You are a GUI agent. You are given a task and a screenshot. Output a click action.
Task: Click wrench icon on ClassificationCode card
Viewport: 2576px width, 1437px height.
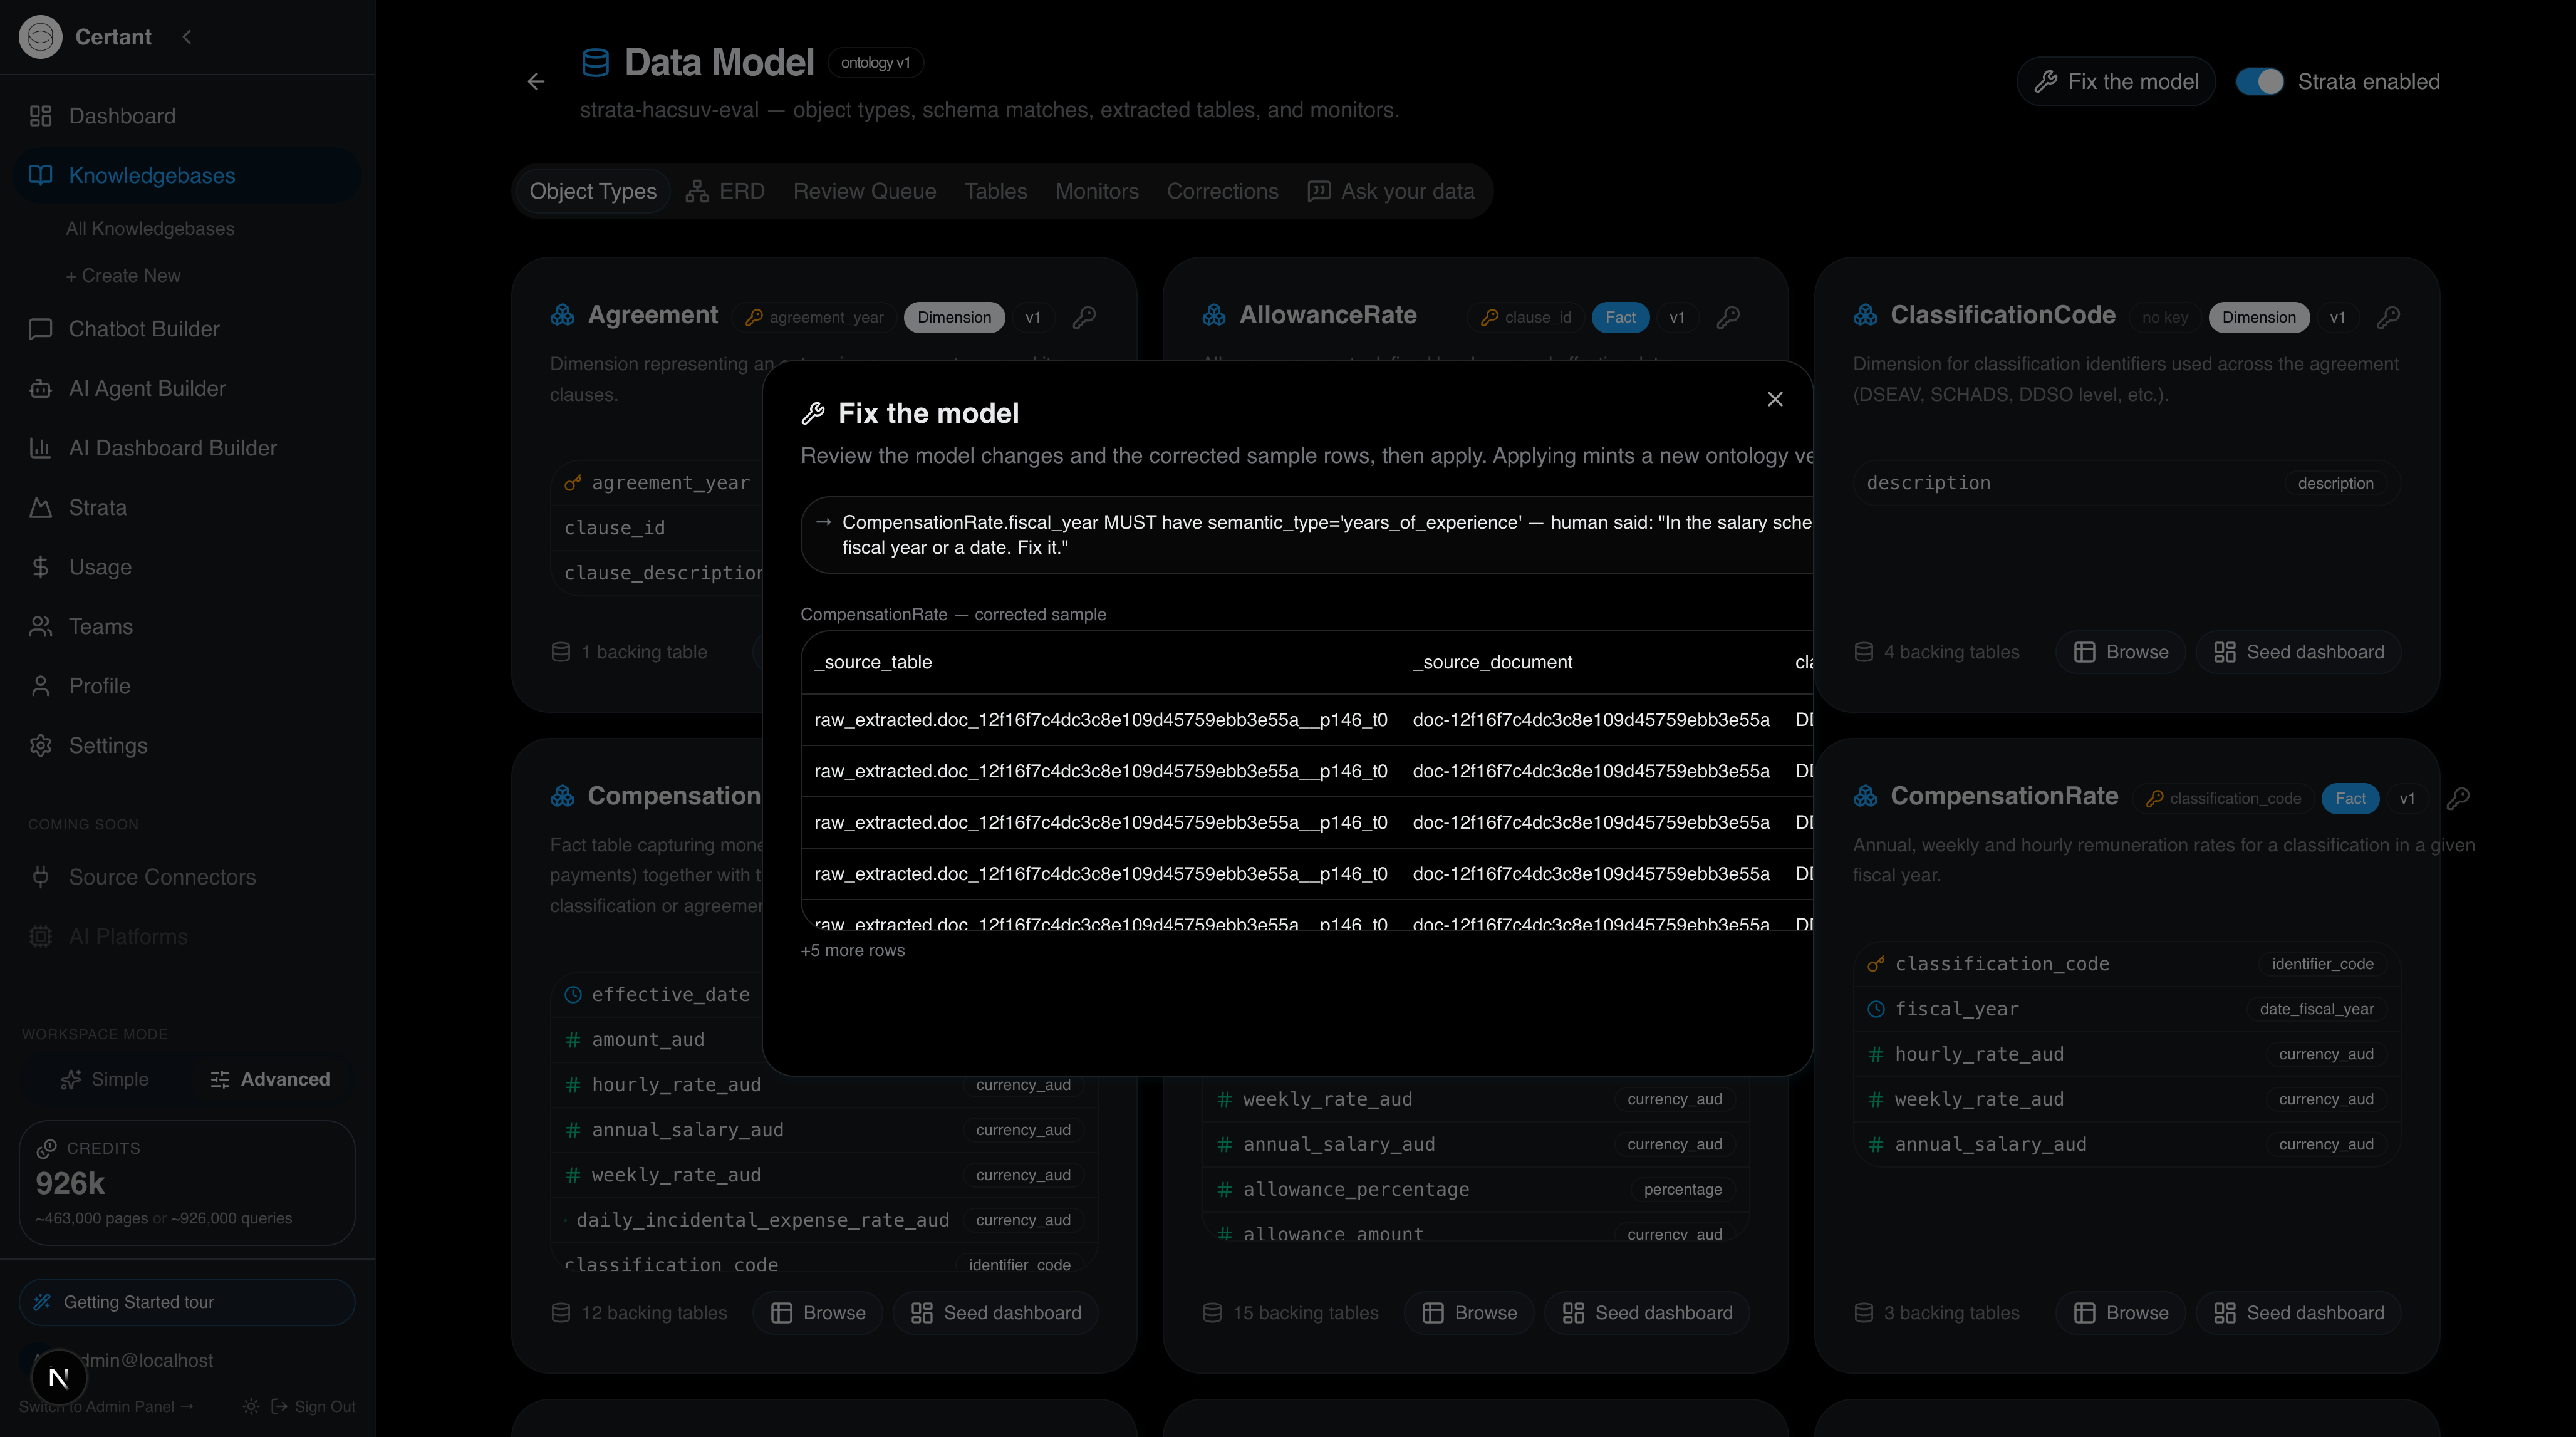click(2388, 317)
